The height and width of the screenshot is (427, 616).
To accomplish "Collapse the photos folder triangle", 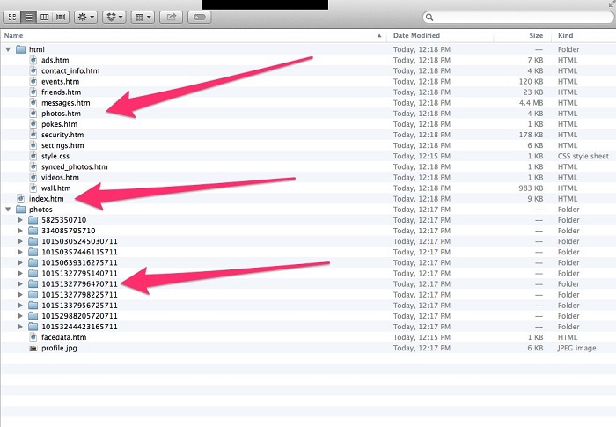I will (8, 210).
